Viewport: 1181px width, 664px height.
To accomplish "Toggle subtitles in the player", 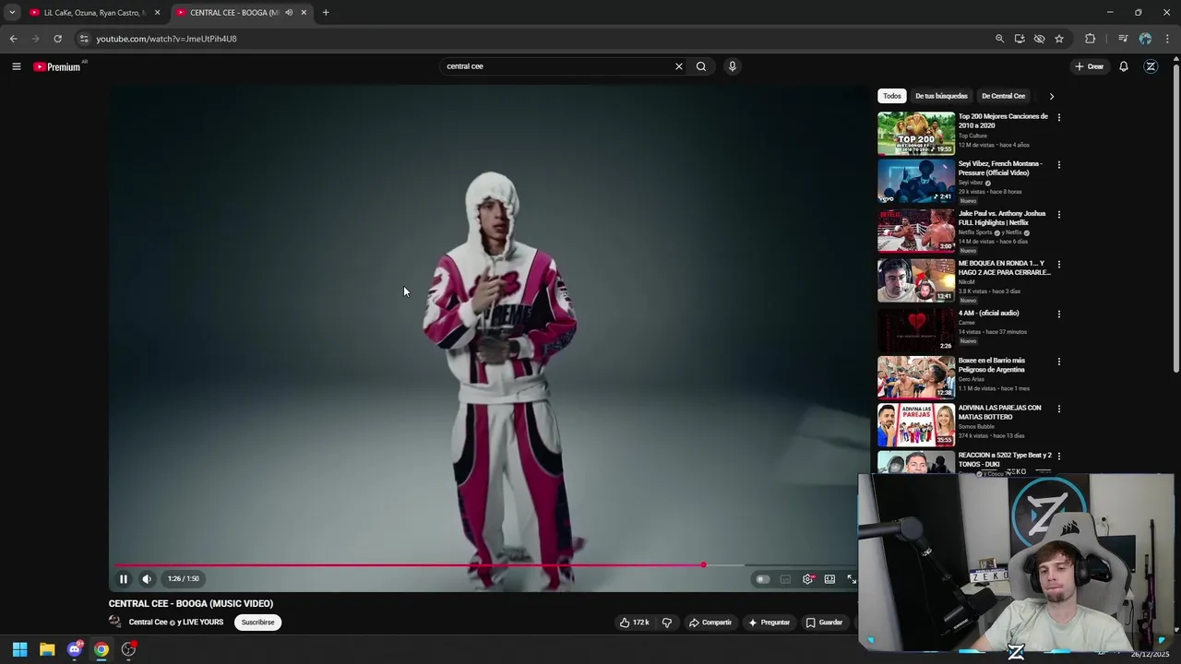I will (x=785, y=579).
